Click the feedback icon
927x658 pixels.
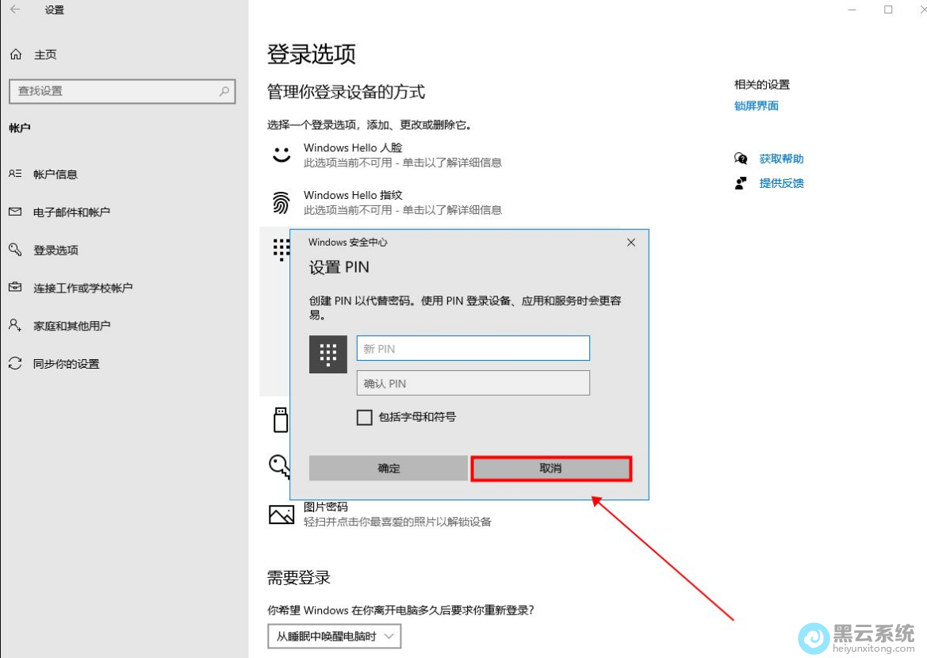(741, 183)
